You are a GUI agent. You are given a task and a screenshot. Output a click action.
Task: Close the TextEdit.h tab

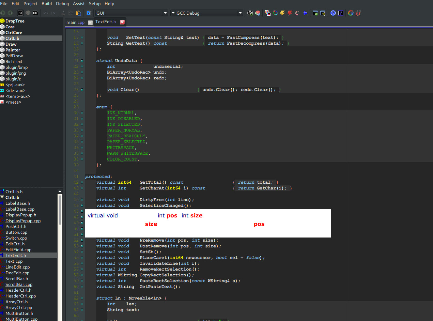click(122, 22)
